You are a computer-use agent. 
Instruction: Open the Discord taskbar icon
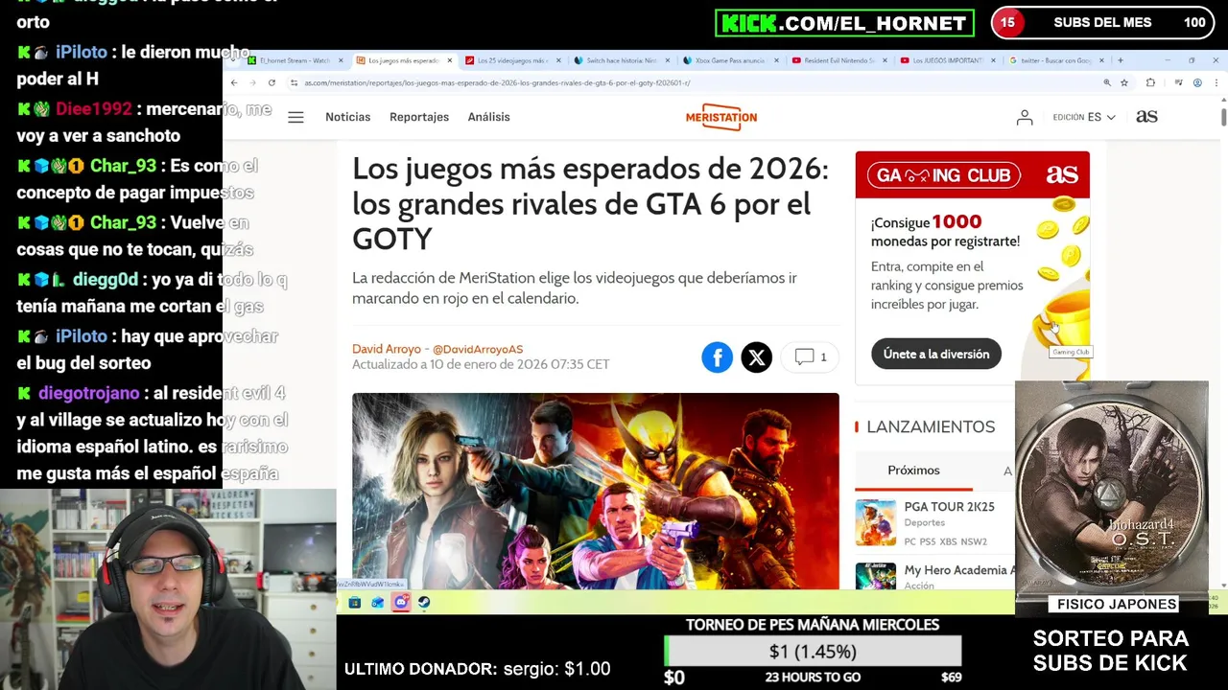click(400, 602)
